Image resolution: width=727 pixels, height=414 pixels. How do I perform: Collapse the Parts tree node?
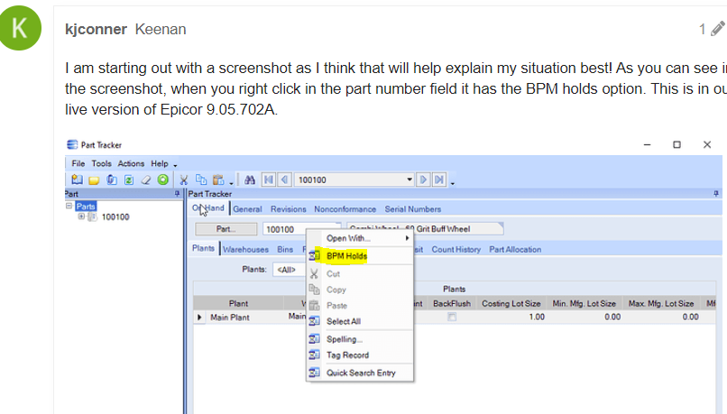pos(69,206)
